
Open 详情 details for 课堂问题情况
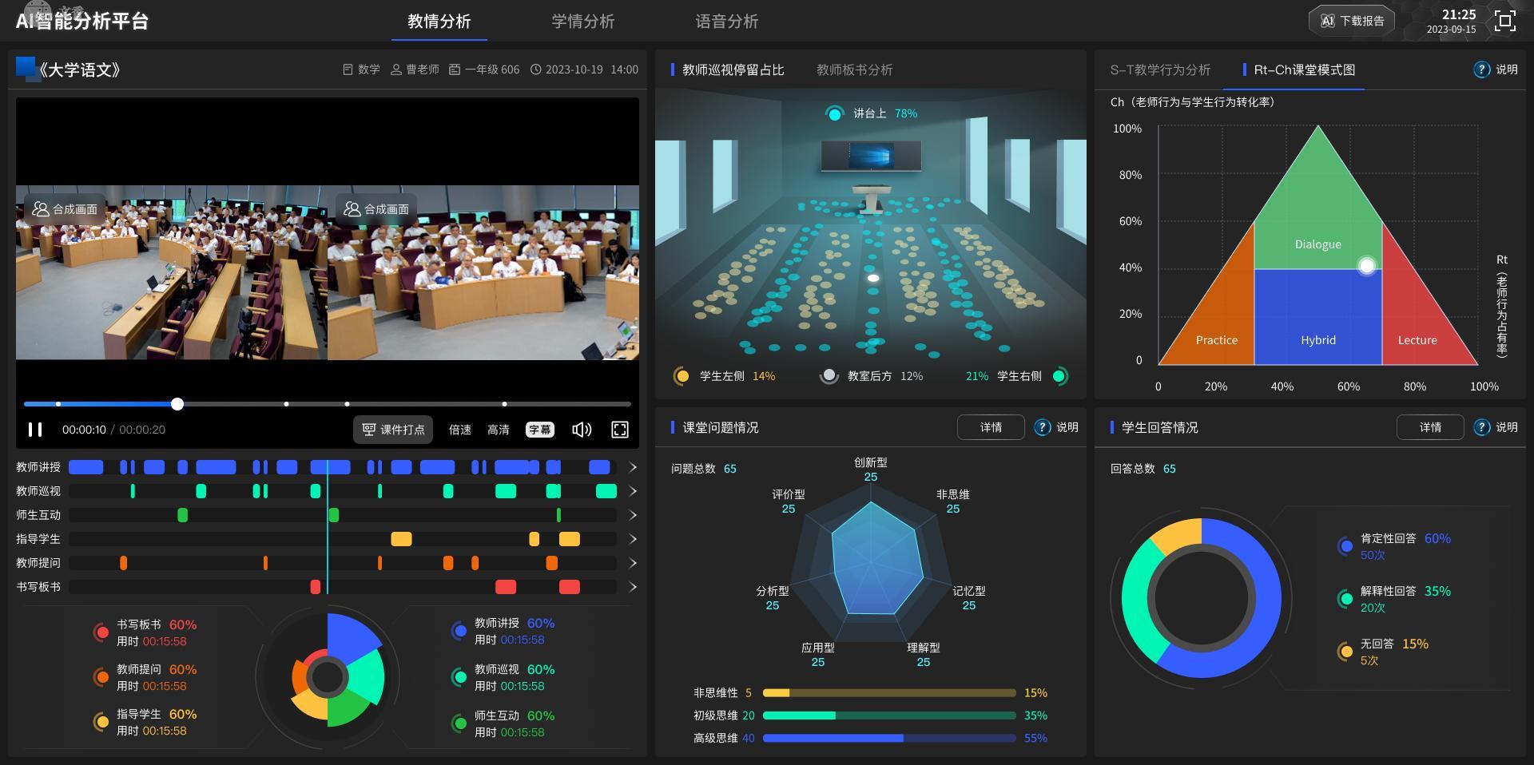pos(991,427)
